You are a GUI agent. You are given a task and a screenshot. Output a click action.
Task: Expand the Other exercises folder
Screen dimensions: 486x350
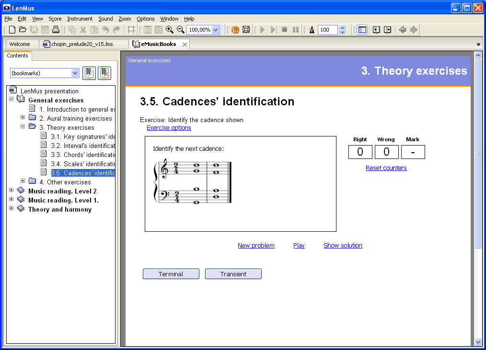(23, 181)
